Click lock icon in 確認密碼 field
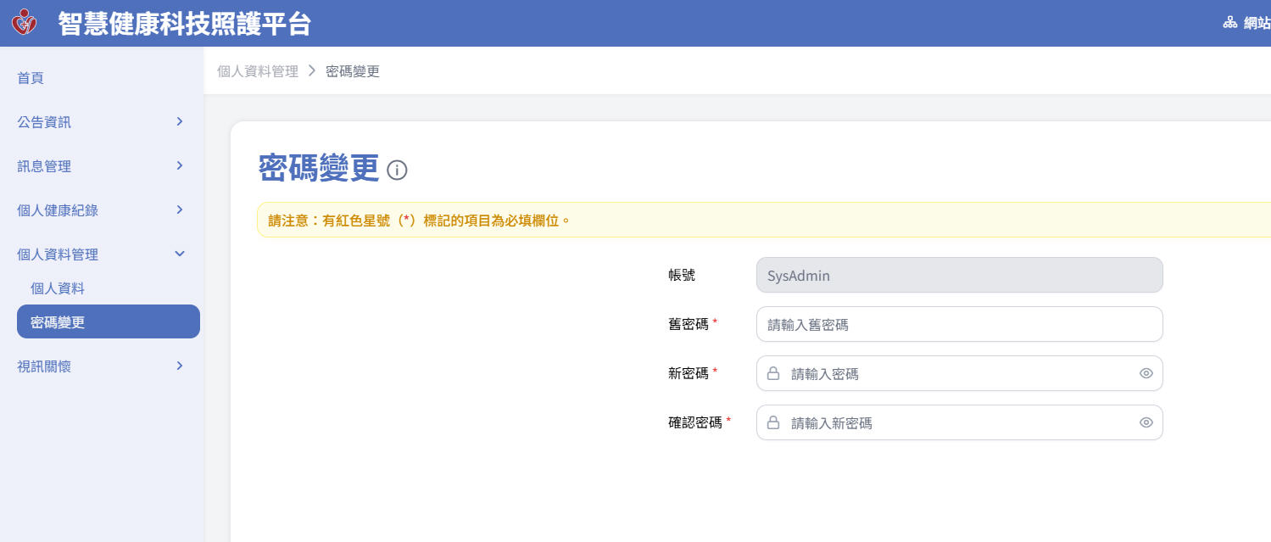This screenshot has width=1271, height=542. coord(773,422)
